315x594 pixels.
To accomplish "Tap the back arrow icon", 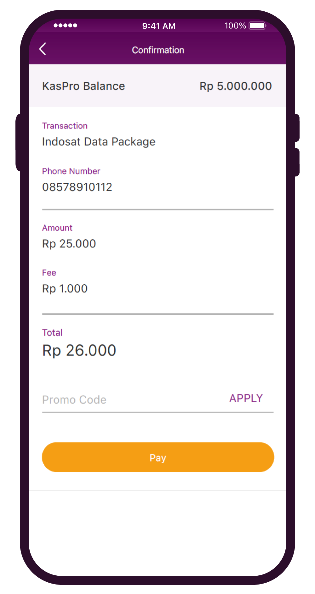I will coord(43,49).
